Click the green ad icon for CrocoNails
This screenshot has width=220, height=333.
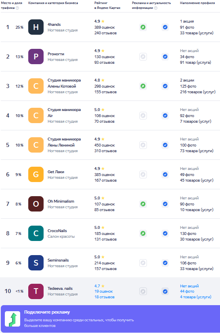point(143,234)
